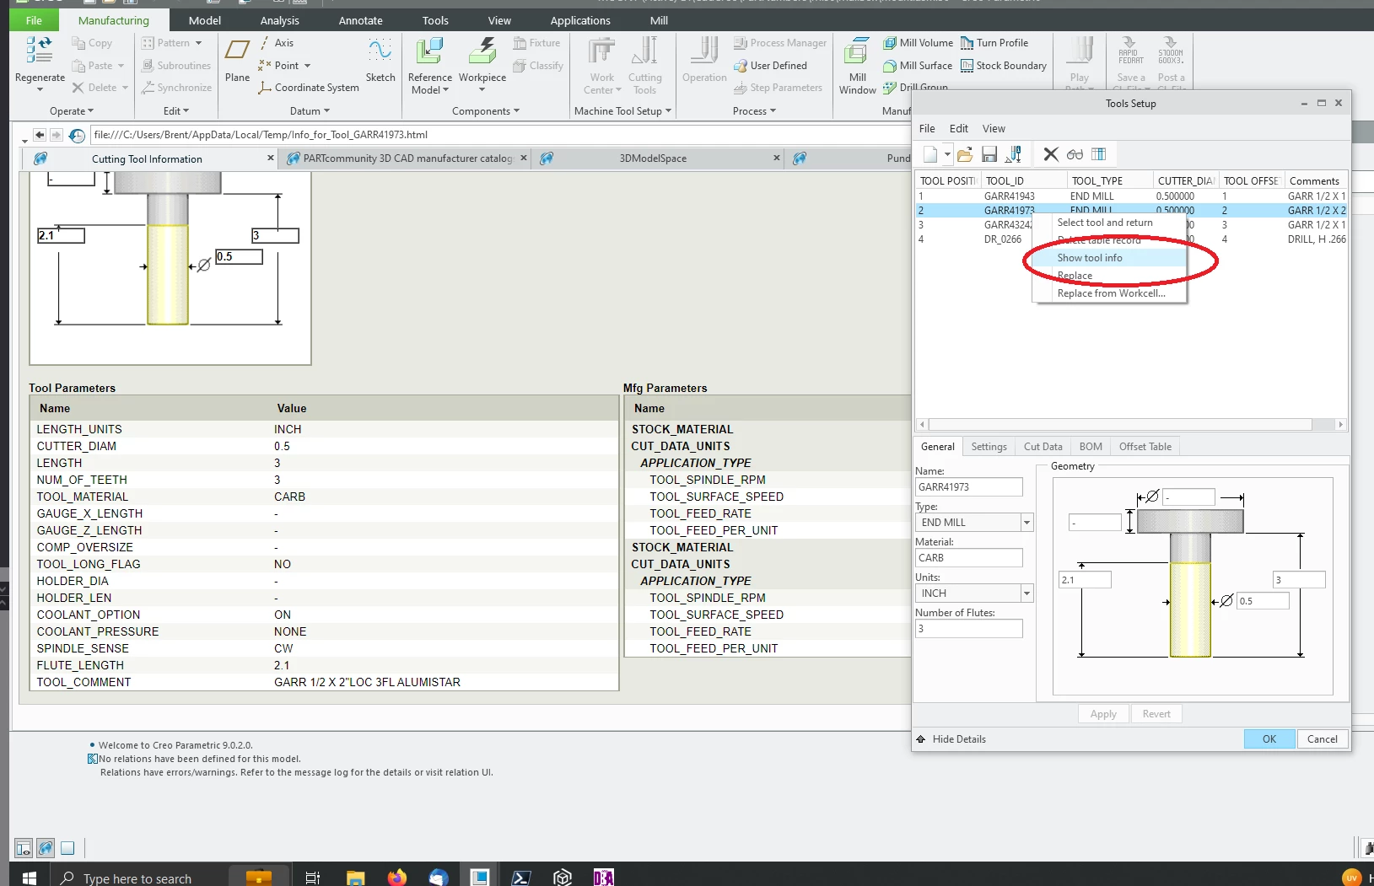The image size is (1374, 886).
Task: Click the Plane datum icon
Action: 237,51
